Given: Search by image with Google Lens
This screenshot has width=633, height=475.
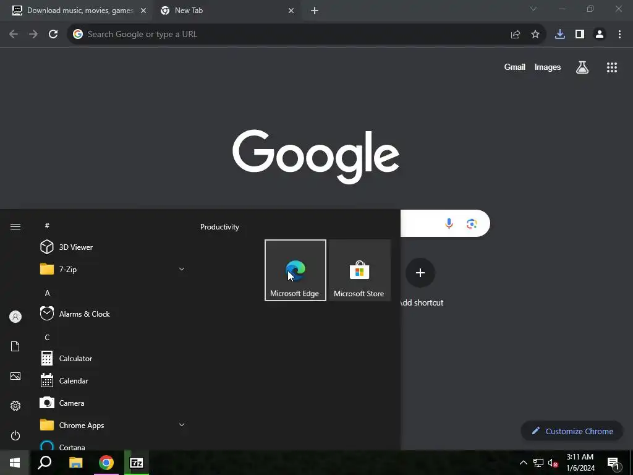Looking at the screenshot, I should [472, 223].
